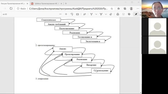The image size is (168, 94).
Task: Click the site info icon beside Файл
Action: tap(18, 9)
